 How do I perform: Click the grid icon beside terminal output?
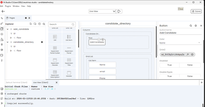click(x=2, y=93)
